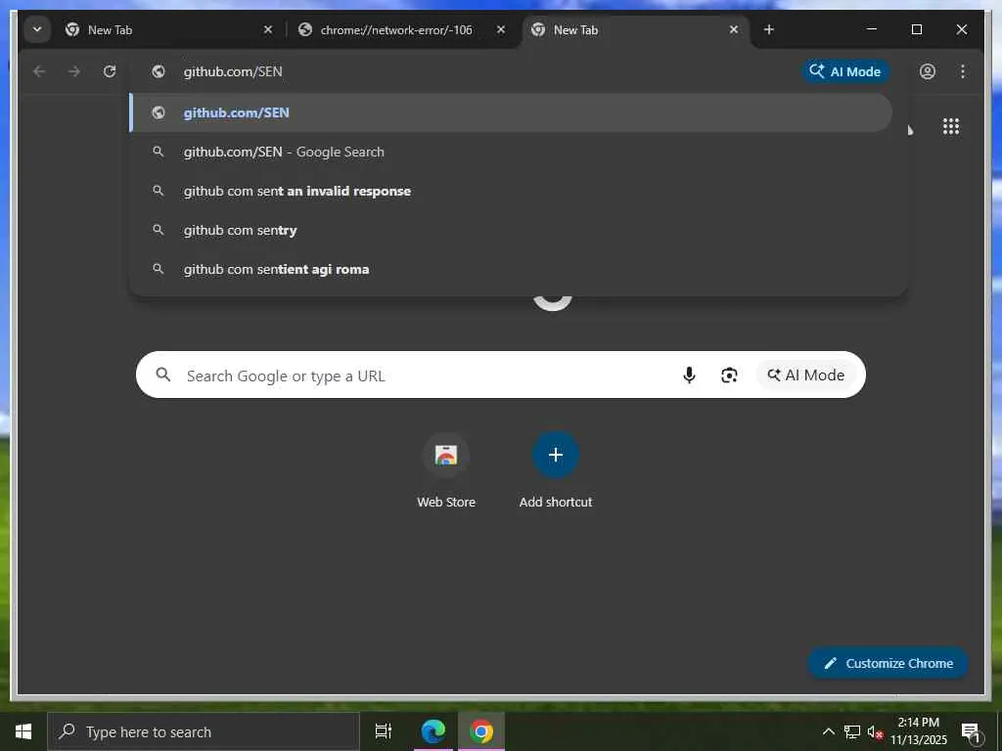
Task: Switch to the chrome://network-error/-106 tab
Action: point(401,30)
